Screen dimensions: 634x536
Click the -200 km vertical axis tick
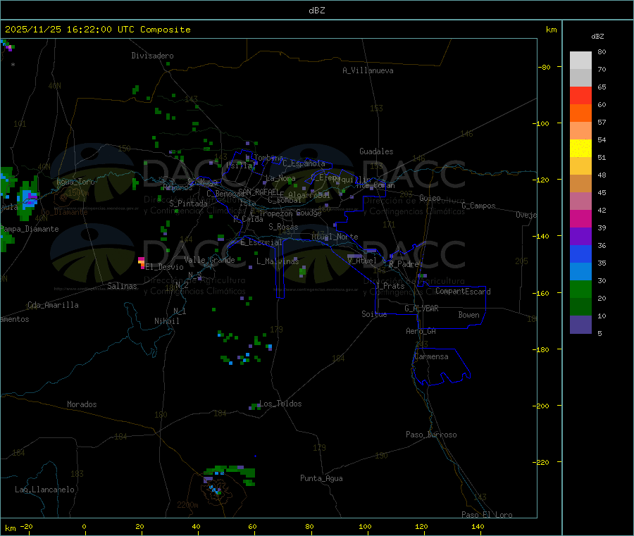point(542,406)
